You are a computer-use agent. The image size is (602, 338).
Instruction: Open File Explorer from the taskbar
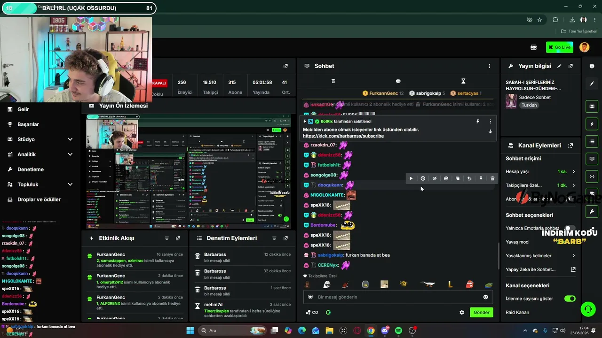click(329, 330)
